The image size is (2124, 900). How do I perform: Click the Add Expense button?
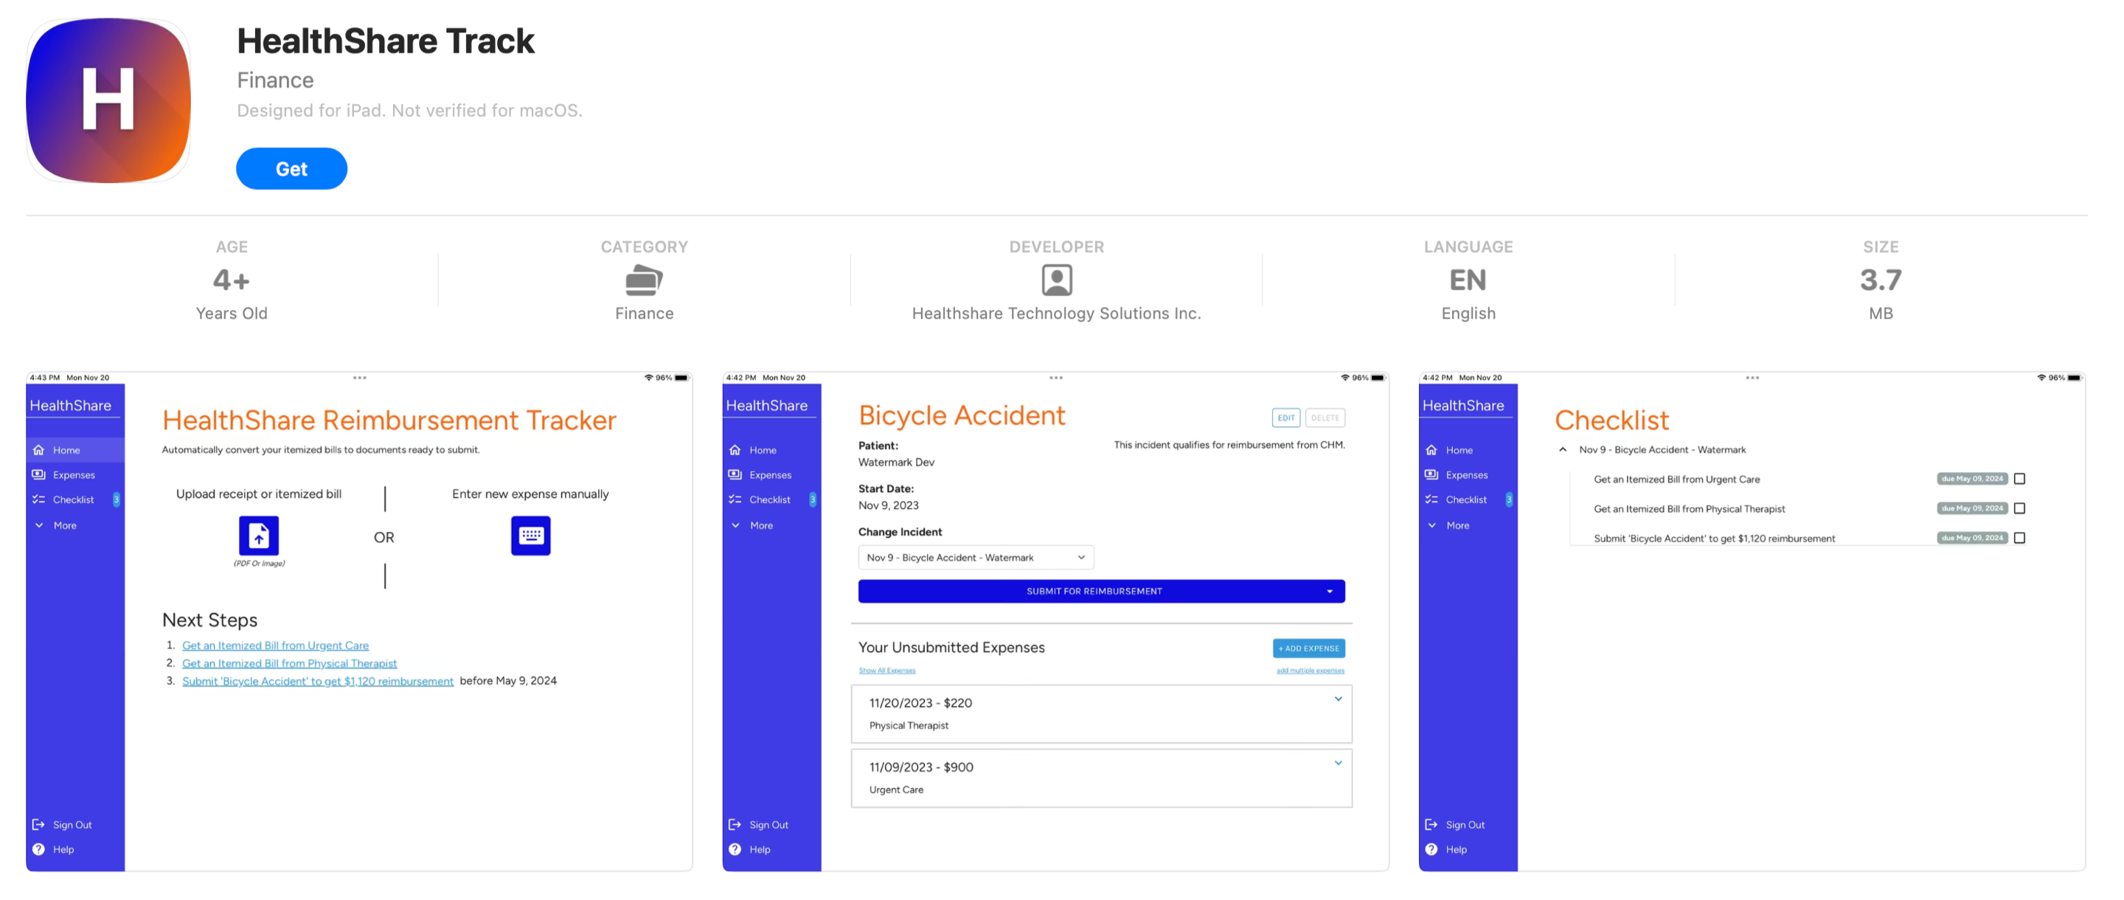tap(1308, 648)
